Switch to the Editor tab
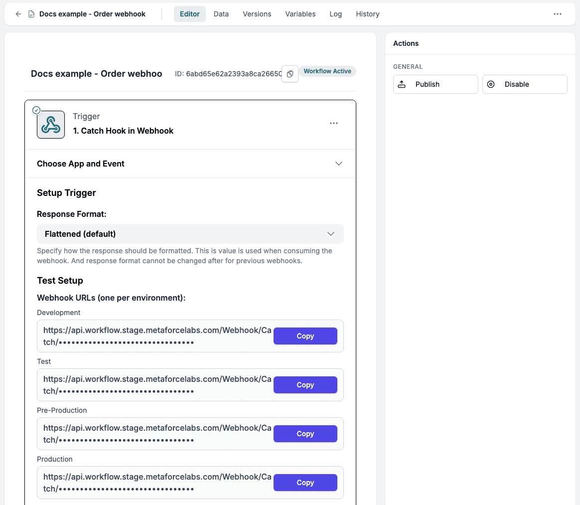 click(190, 14)
